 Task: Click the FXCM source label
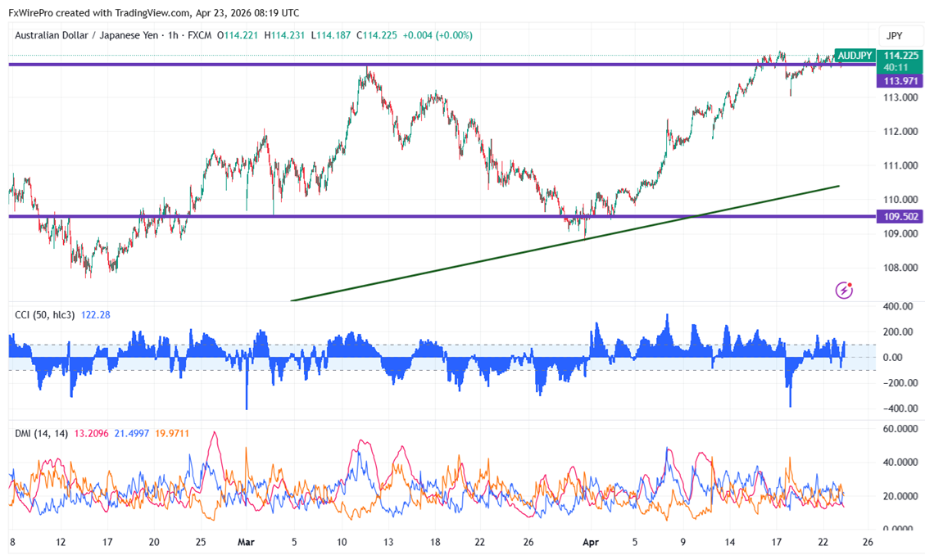(x=199, y=35)
